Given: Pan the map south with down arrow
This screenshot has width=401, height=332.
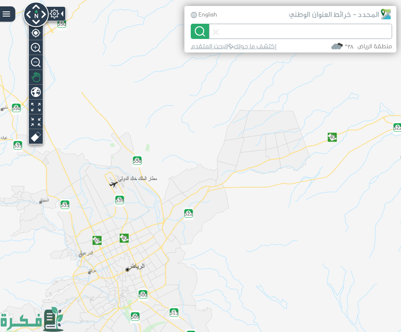Looking at the screenshot, I should 36,22.
